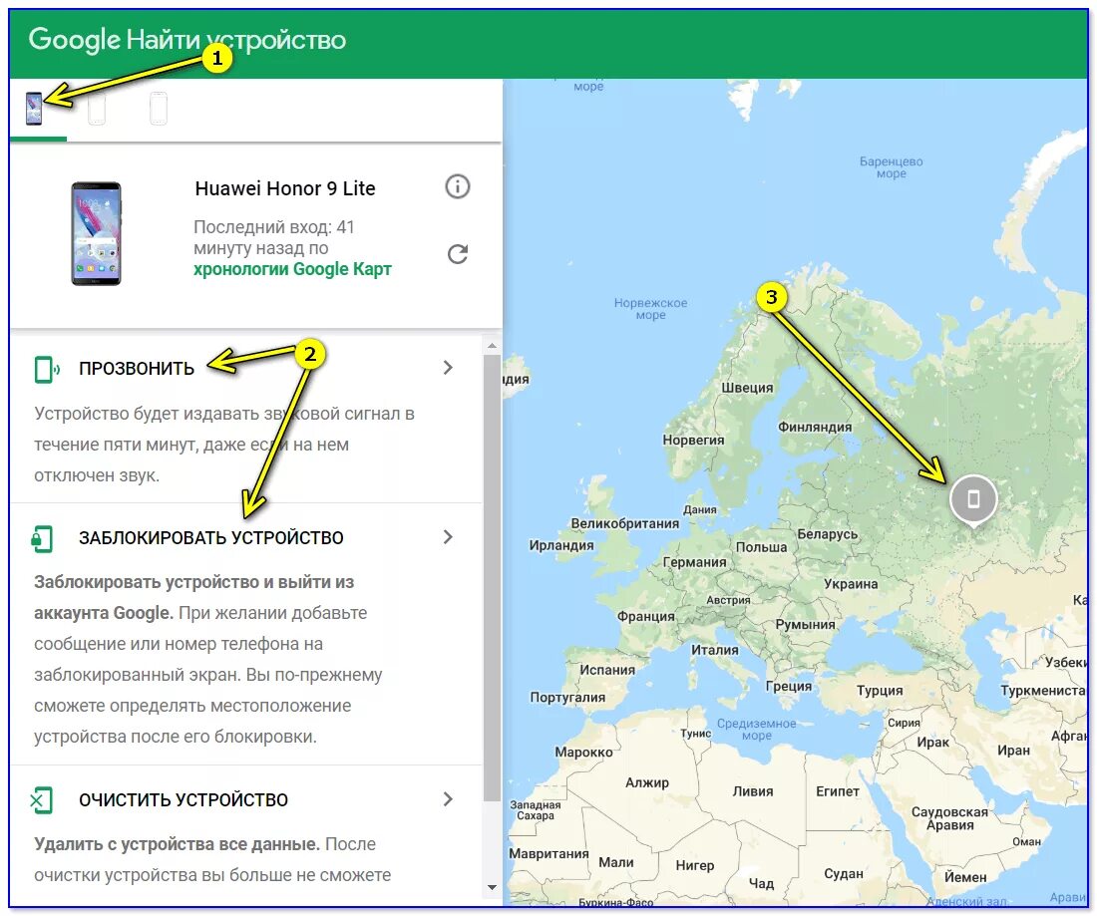Click the lock icon for ЗАБЛОКИРОВАТЬ УСТРОЙСТВО
The image size is (1097, 916).
[x=42, y=539]
